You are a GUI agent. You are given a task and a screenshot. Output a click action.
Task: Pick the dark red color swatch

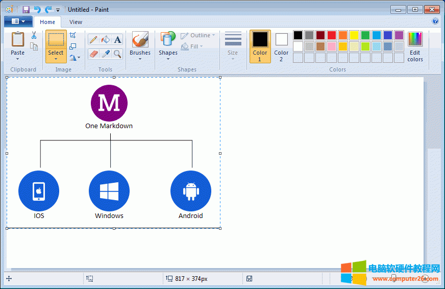pyautogui.click(x=320, y=35)
